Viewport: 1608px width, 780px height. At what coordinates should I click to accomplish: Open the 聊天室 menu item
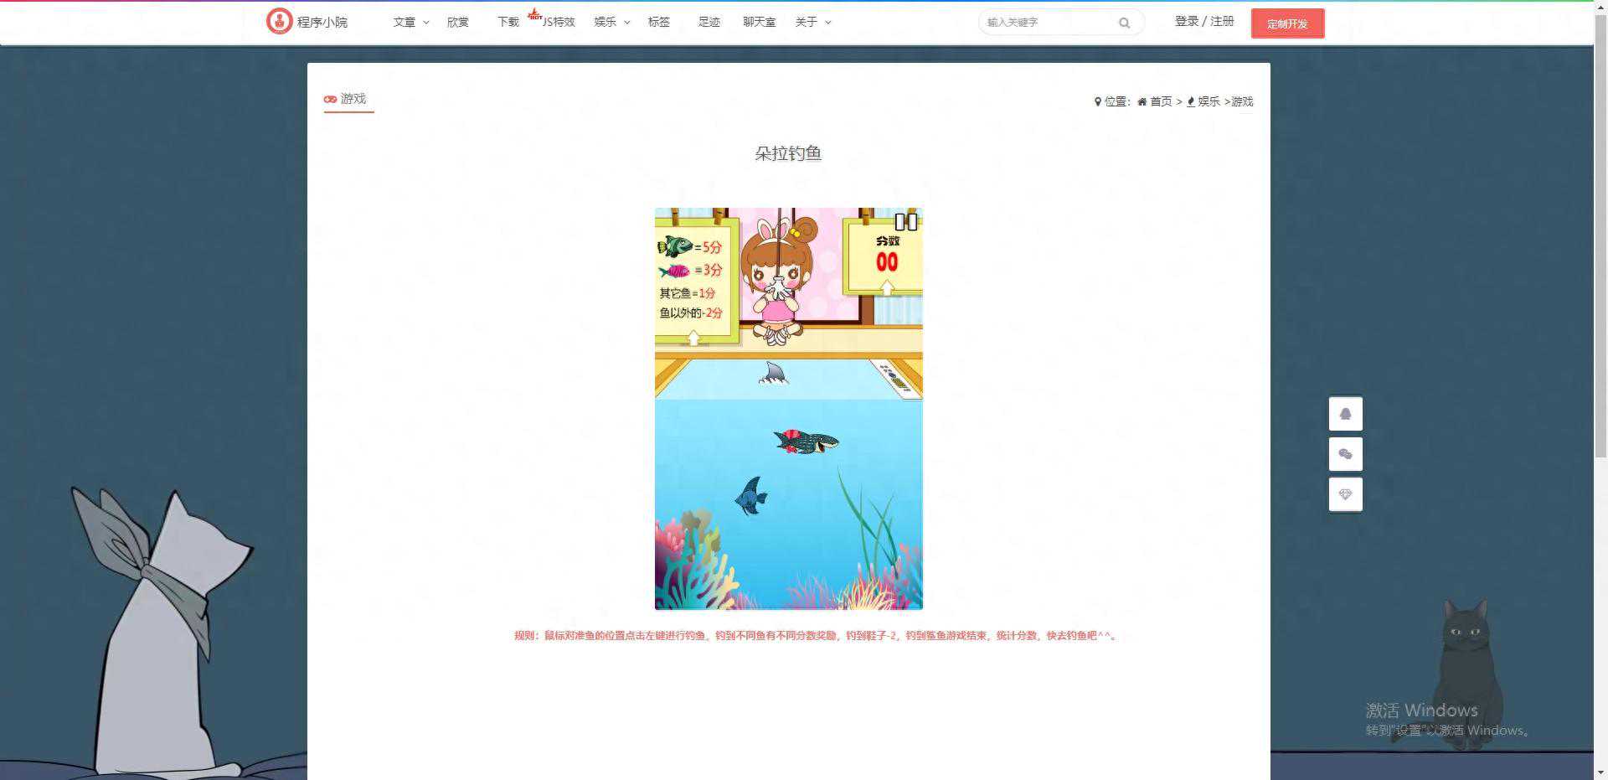tap(758, 23)
